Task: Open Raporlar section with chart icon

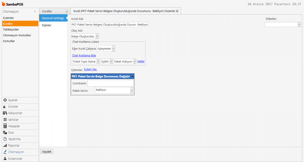Action: tap(14, 146)
